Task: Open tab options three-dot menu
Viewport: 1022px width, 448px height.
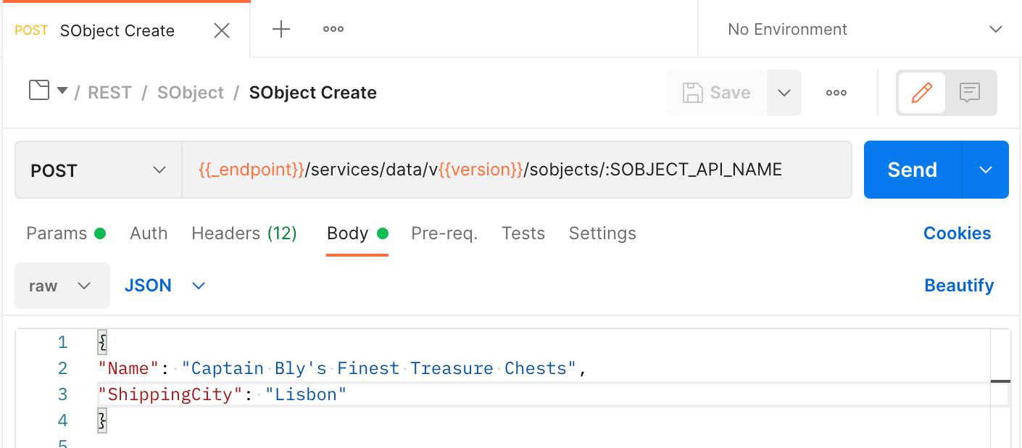Action: [x=333, y=29]
